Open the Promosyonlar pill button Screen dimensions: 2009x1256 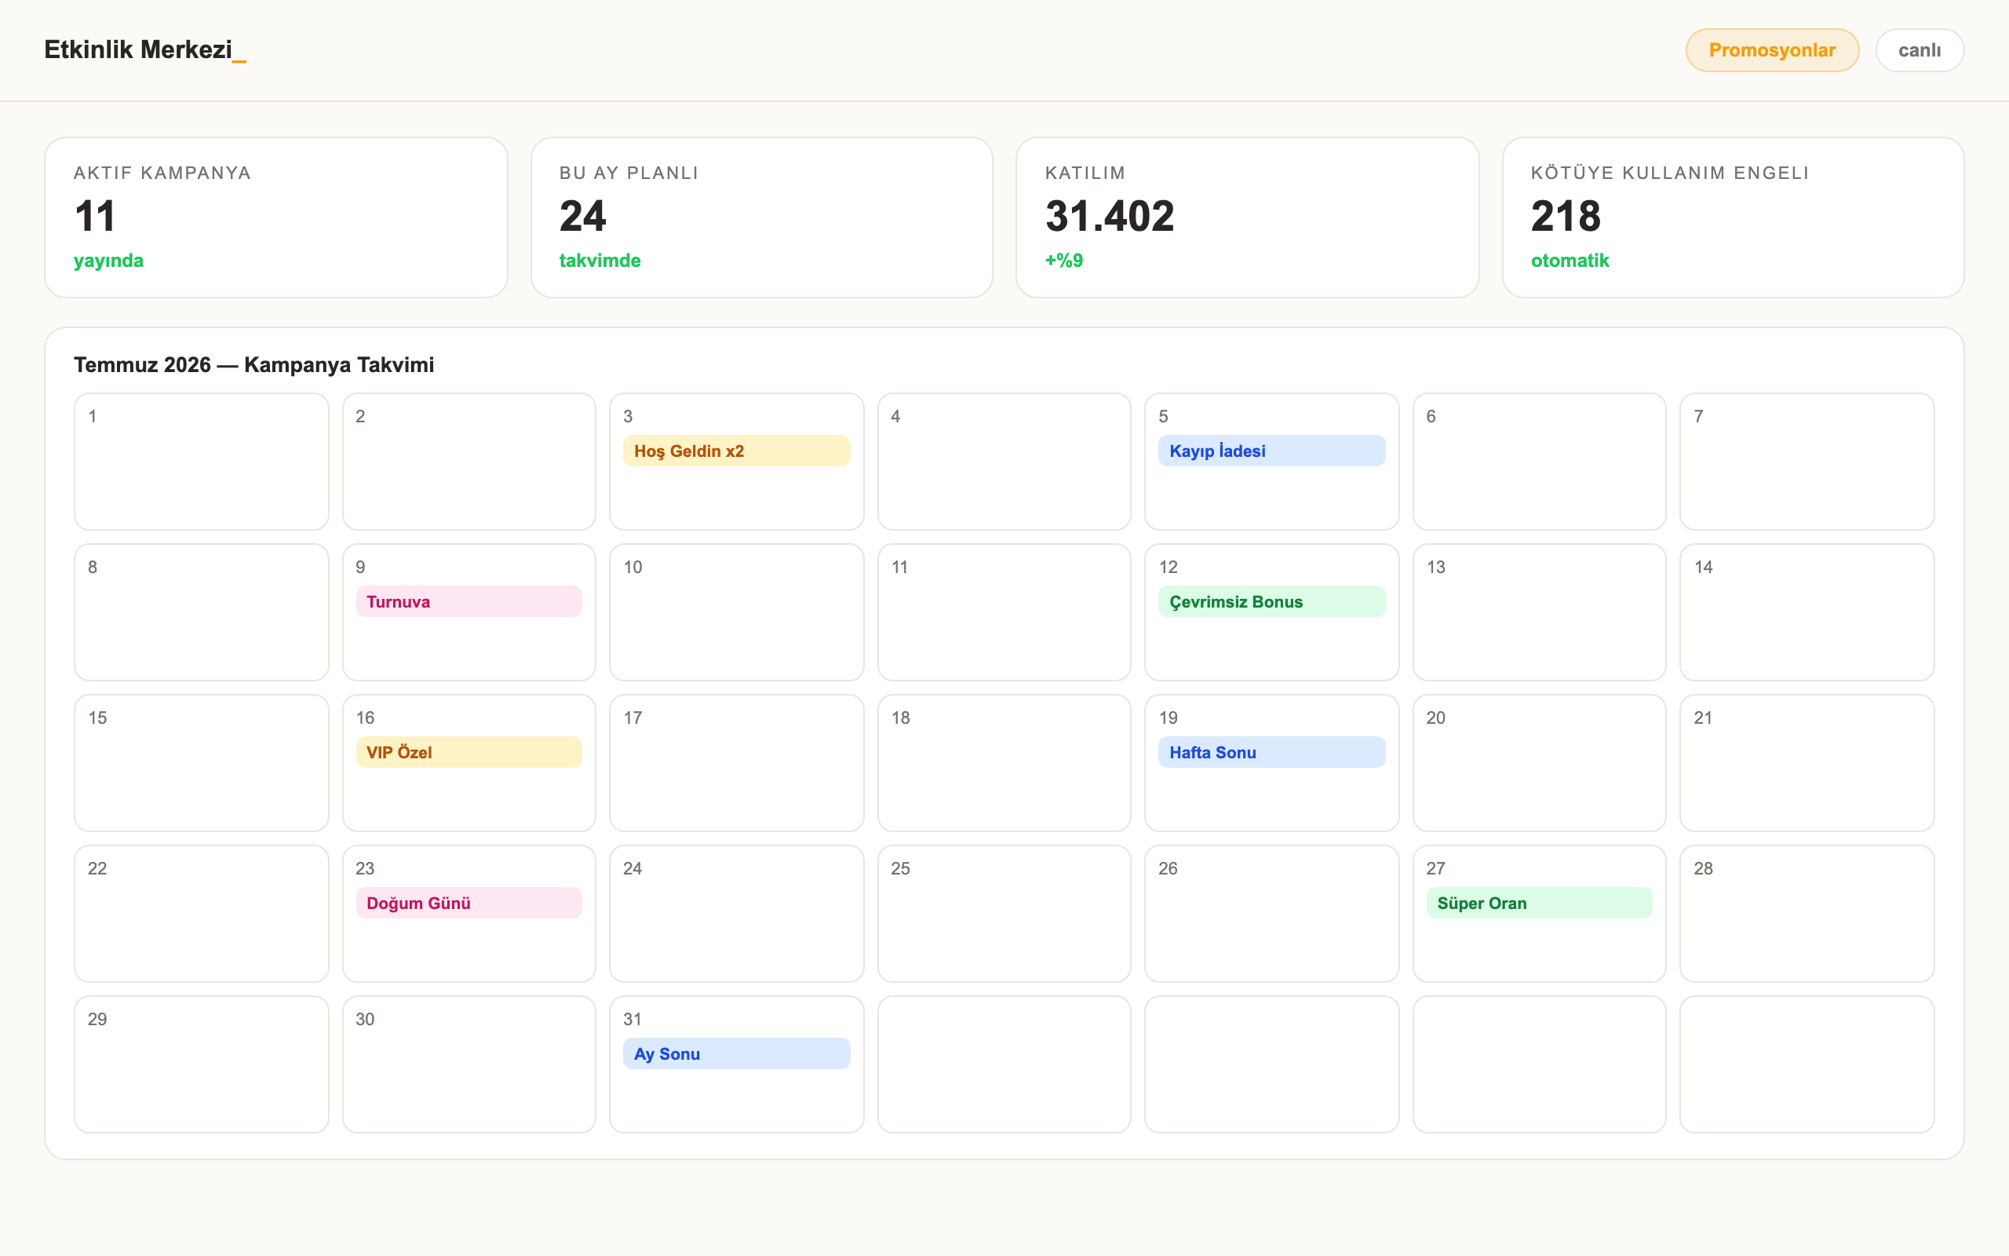[x=1771, y=49]
